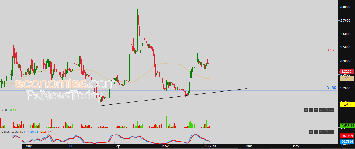Select the SlowSTO(3,14,3) indicator label

click(13, 132)
